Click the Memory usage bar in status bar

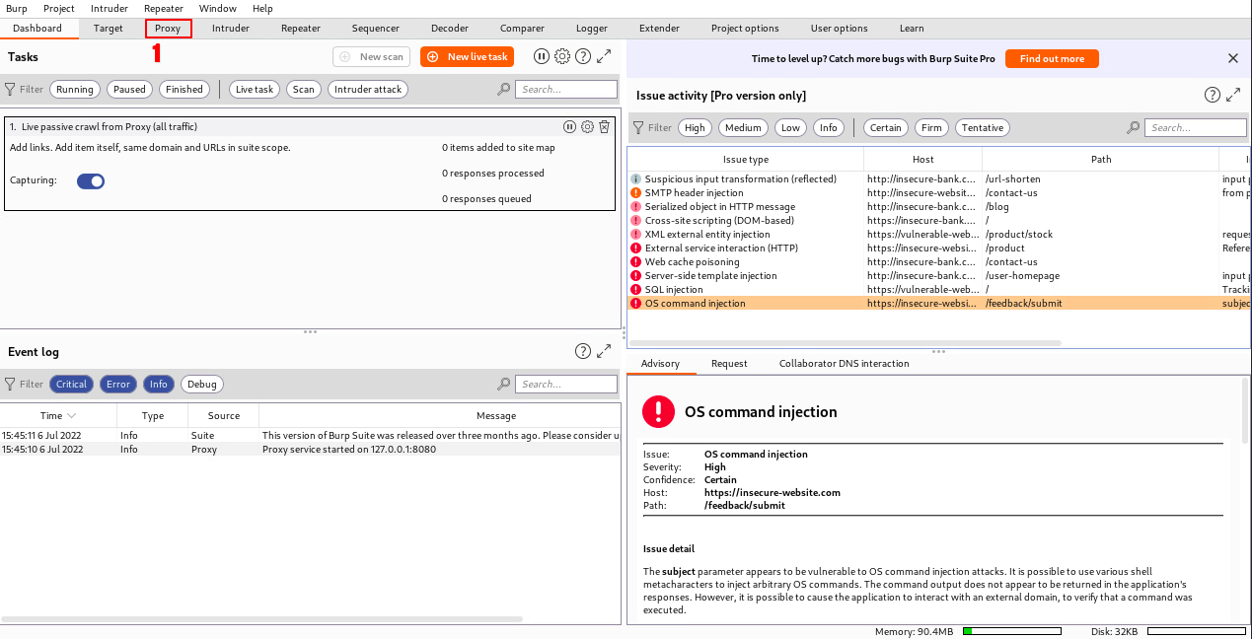[x=1011, y=631]
